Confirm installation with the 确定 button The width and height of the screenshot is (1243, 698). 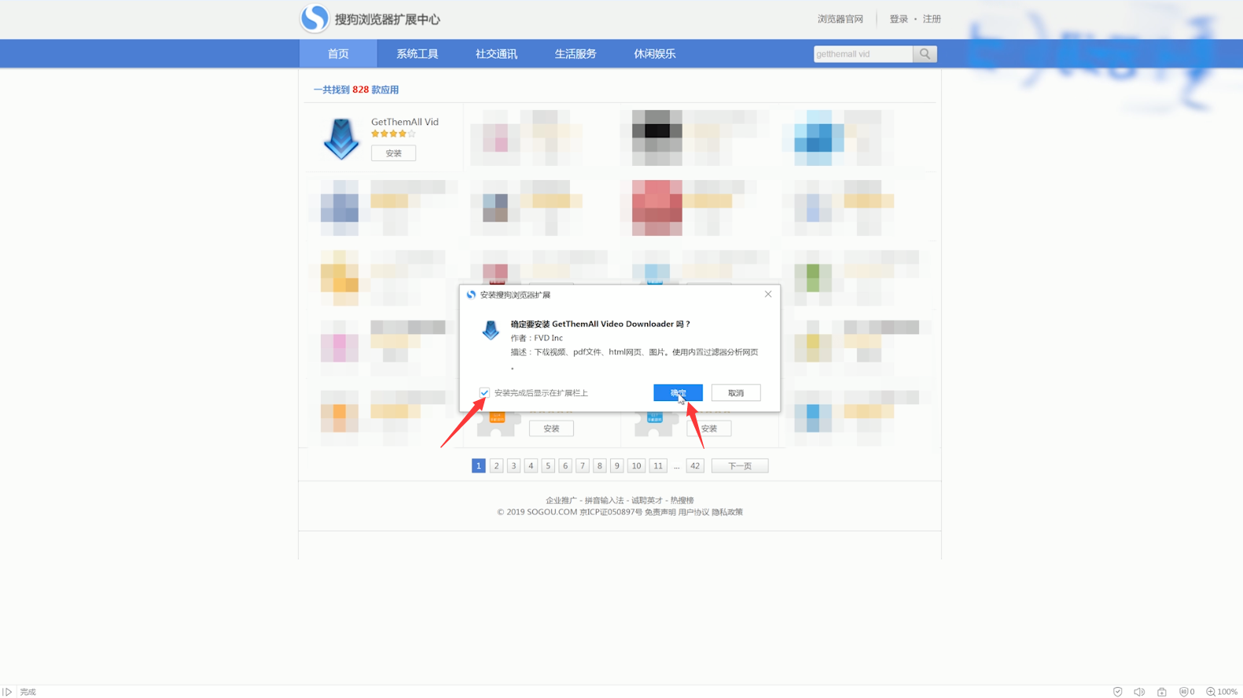pos(678,392)
